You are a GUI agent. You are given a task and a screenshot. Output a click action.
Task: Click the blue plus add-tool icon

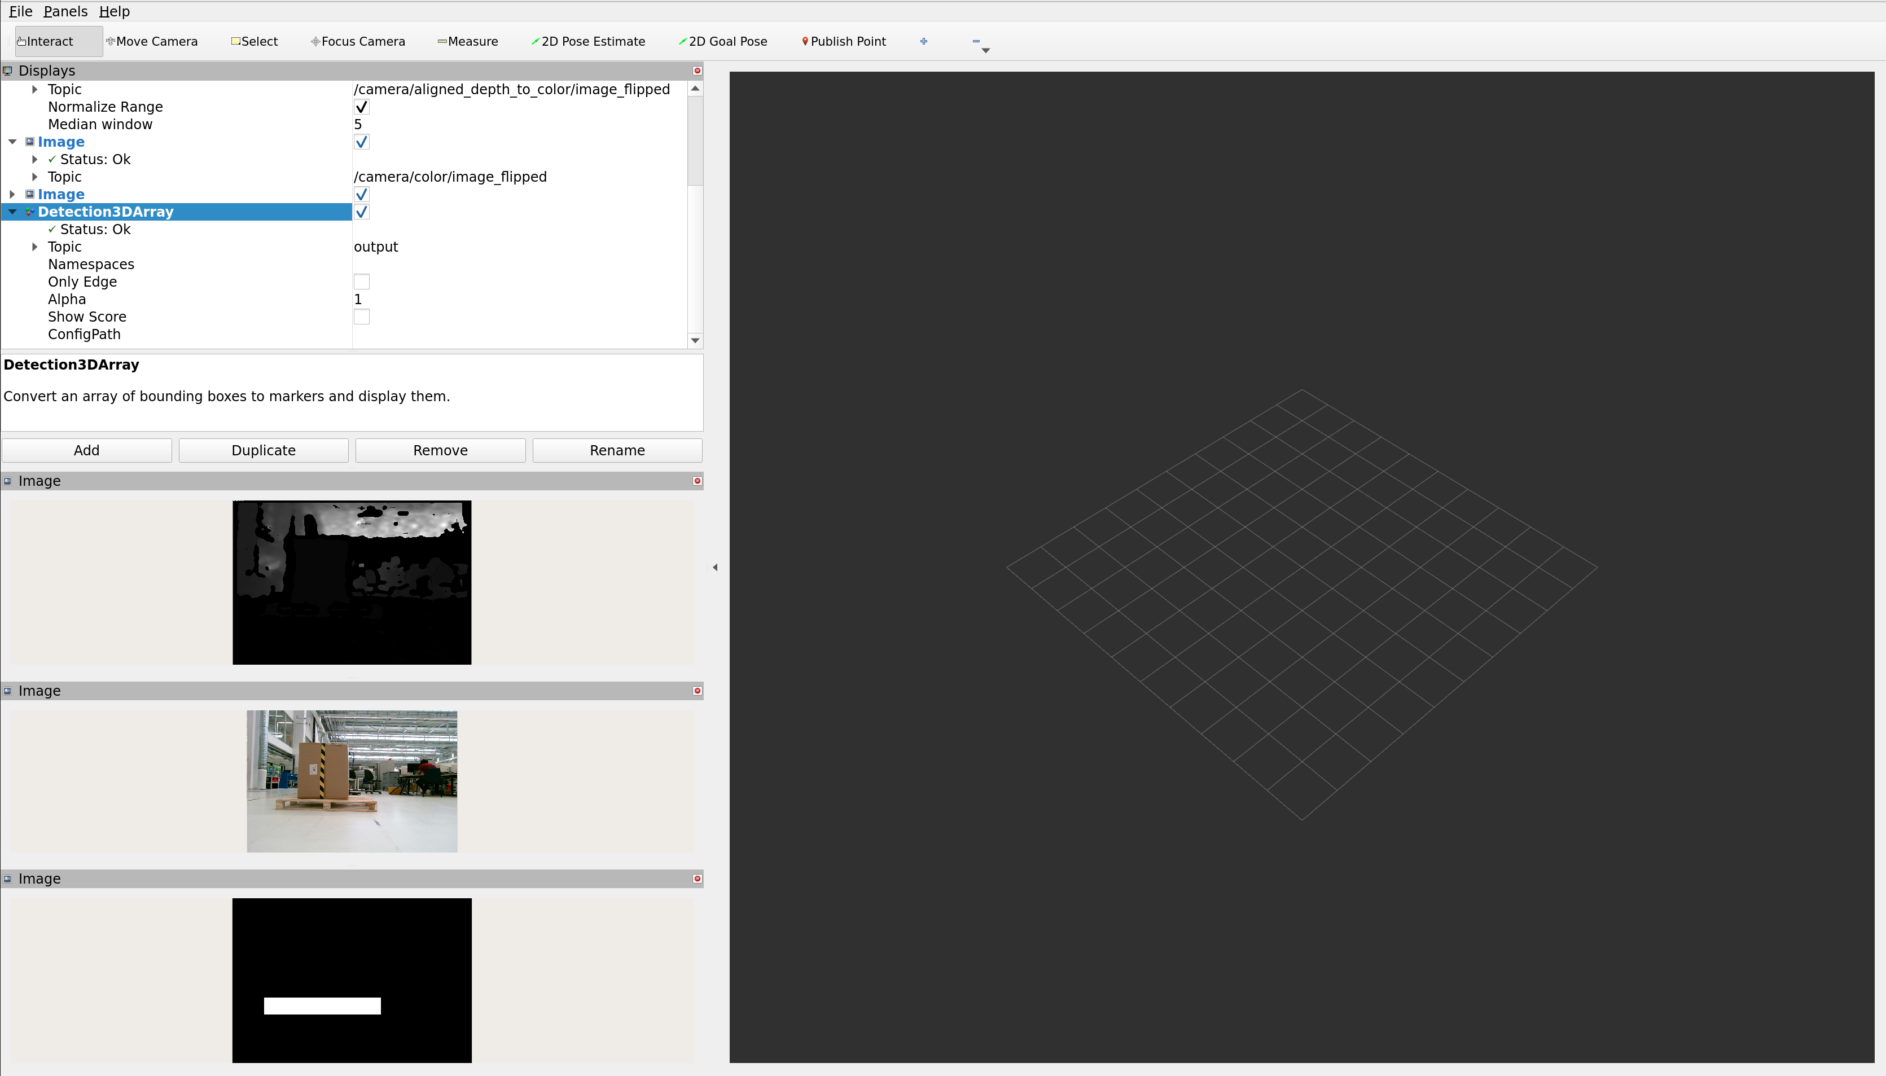(x=923, y=41)
